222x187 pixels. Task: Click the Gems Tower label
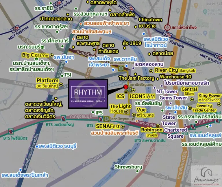(x=173, y=98)
